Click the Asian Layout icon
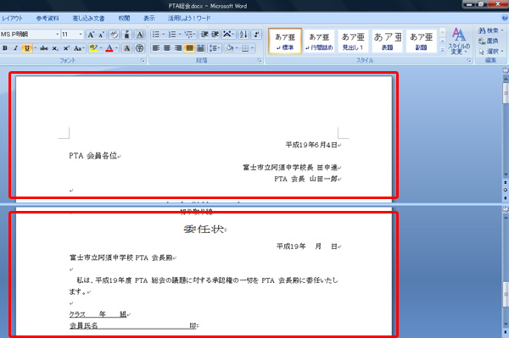 227,35
